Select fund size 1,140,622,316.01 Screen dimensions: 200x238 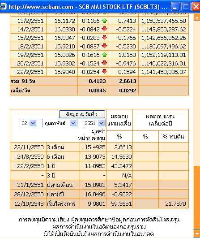[x=163, y=63]
